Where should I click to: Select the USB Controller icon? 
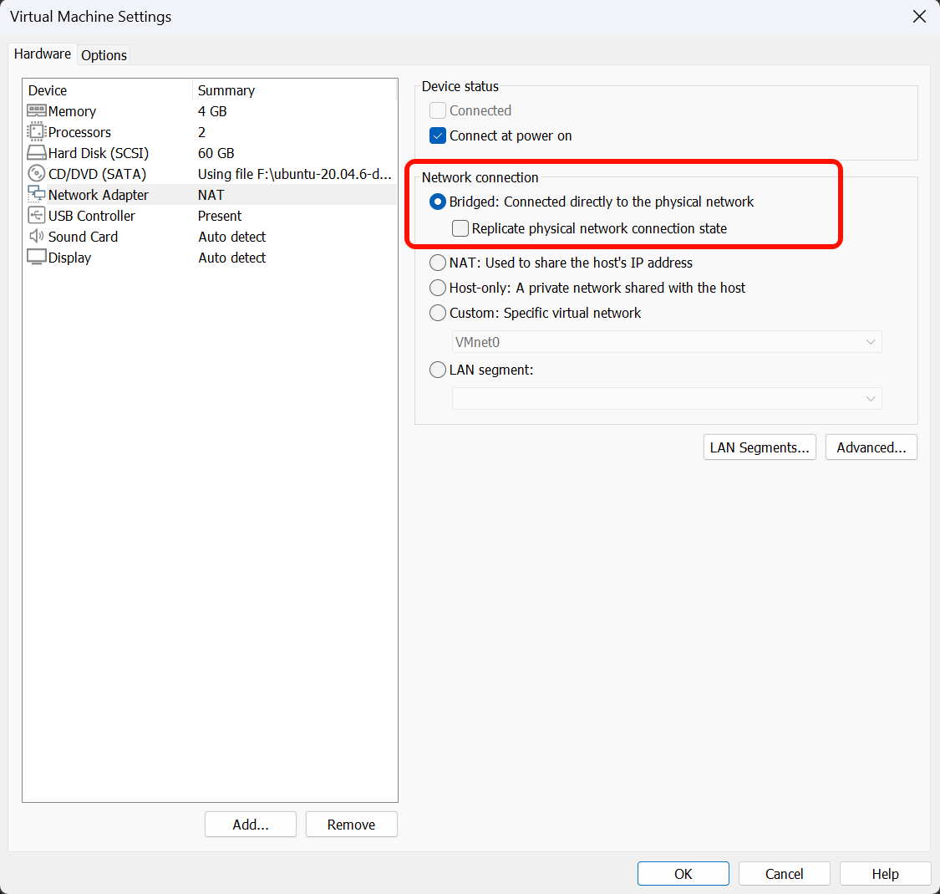coord(37,216)
